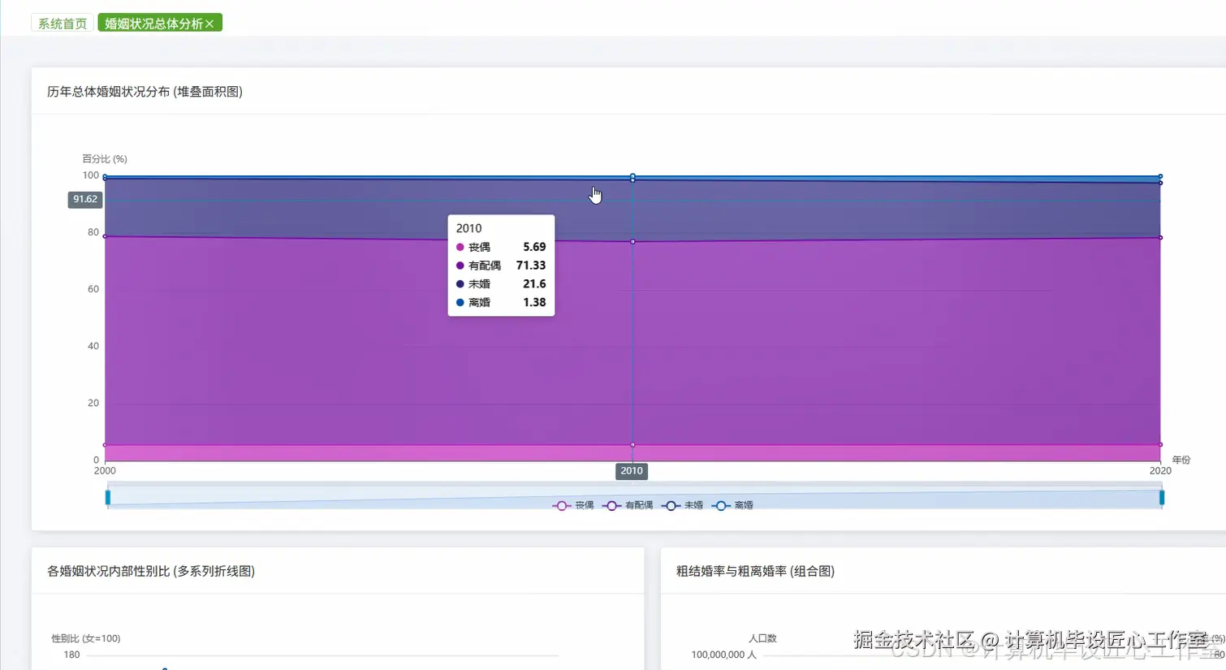Click the 100,000,000 人 axis label
The width and height of the screenshot is (1226, 670).
(723, 655)
